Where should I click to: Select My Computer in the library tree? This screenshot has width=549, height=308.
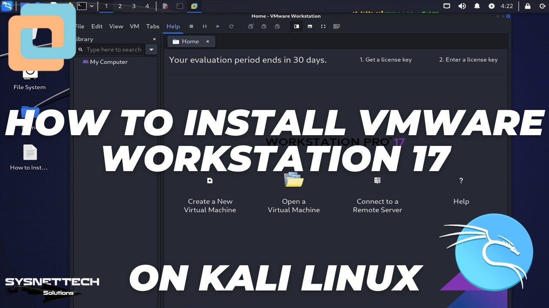point(105,62)
